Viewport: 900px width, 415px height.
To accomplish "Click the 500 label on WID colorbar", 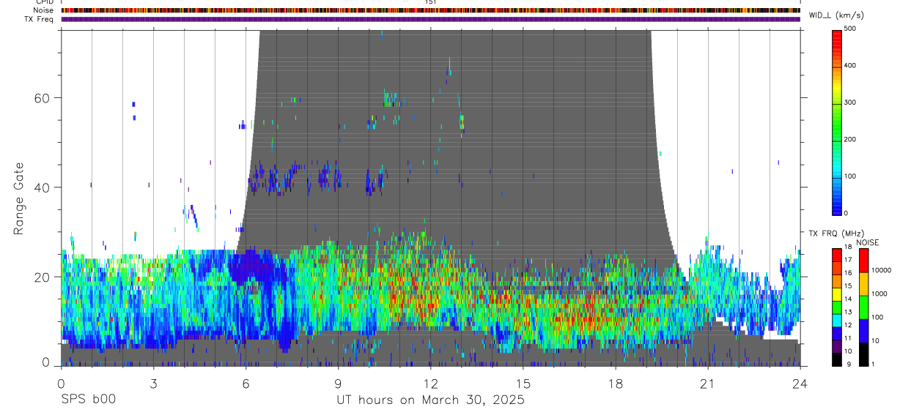I will pos(850,29).
